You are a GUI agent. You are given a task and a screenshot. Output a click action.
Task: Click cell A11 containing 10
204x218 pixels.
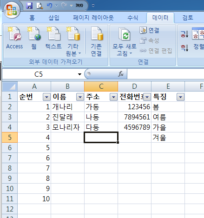click(34, 199)
